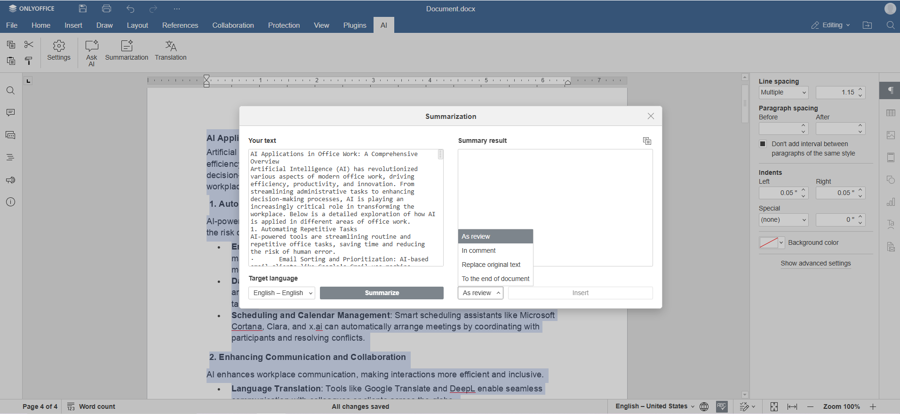
Task: Open the chat panel in the left sidebar
Action: pyautogui.click(x=11, y=135)
